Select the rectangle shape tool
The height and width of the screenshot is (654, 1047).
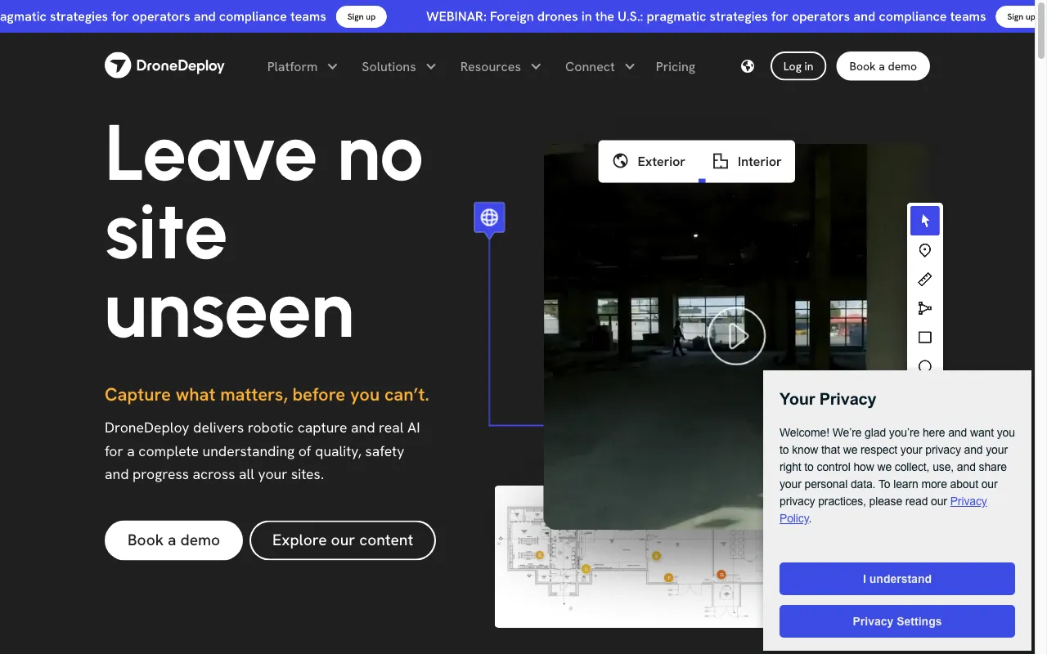(x=925, y=338)
